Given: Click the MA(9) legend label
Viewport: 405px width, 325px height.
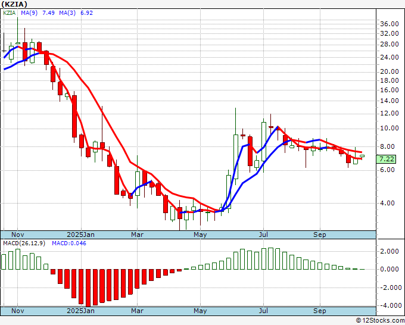Looking at the screenshot, I should (x=29, y=13).
